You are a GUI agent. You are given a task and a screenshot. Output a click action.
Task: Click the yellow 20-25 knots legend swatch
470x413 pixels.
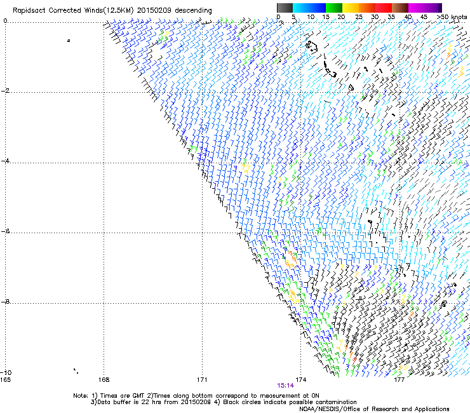[x=351, y=8]
